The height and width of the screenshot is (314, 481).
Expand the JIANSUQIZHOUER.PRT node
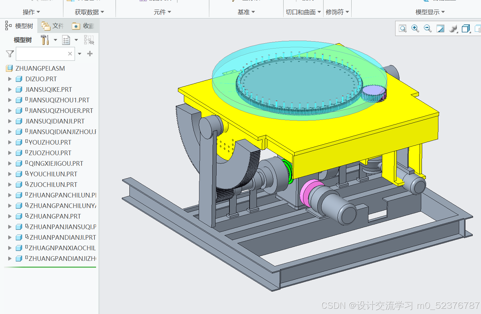10,111
